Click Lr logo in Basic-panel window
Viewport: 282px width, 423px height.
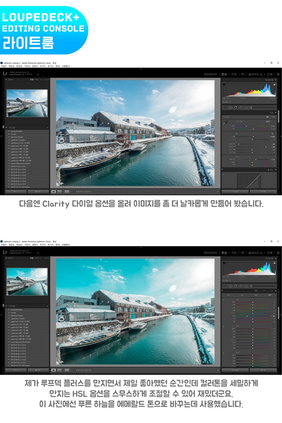click(5, 74)
